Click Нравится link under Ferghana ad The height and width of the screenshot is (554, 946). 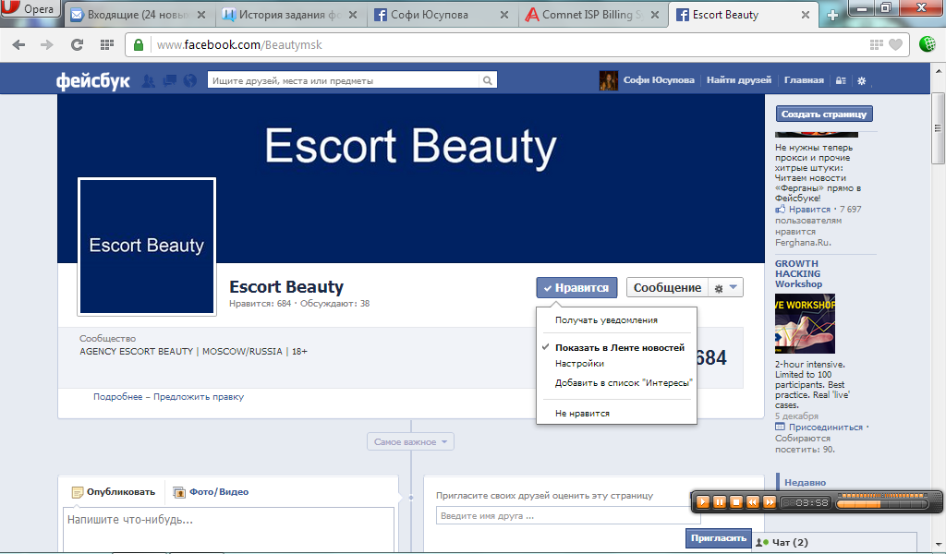click(809, 210)
